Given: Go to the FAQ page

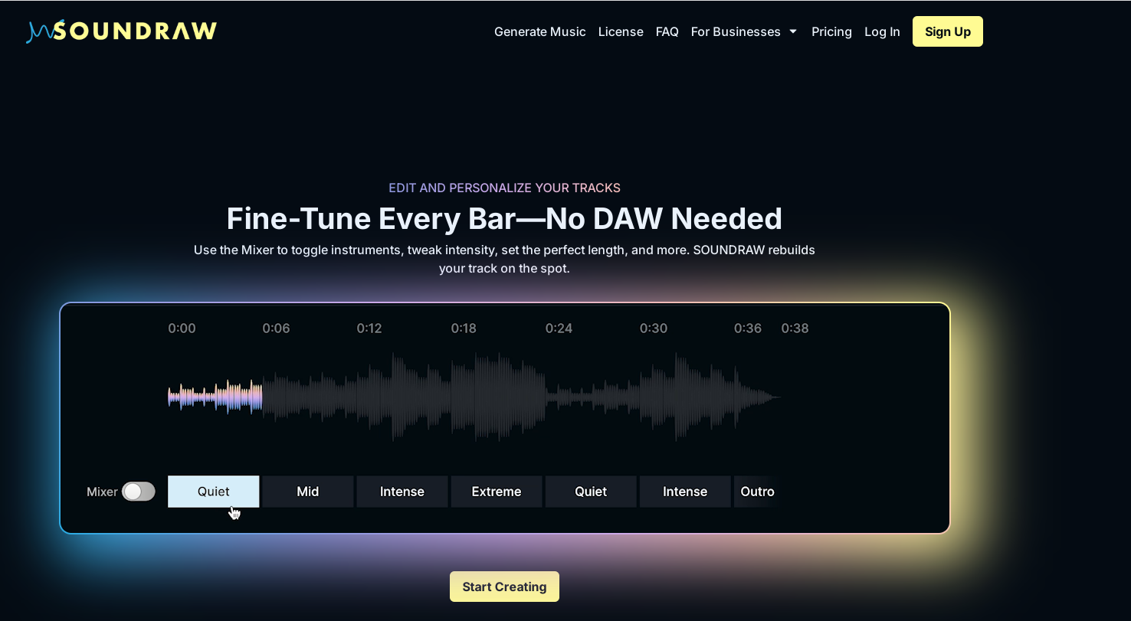Looking at the screenshot, I should (667, 31).
